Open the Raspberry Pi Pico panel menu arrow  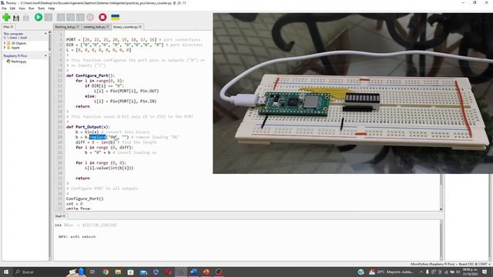(45, 55)
